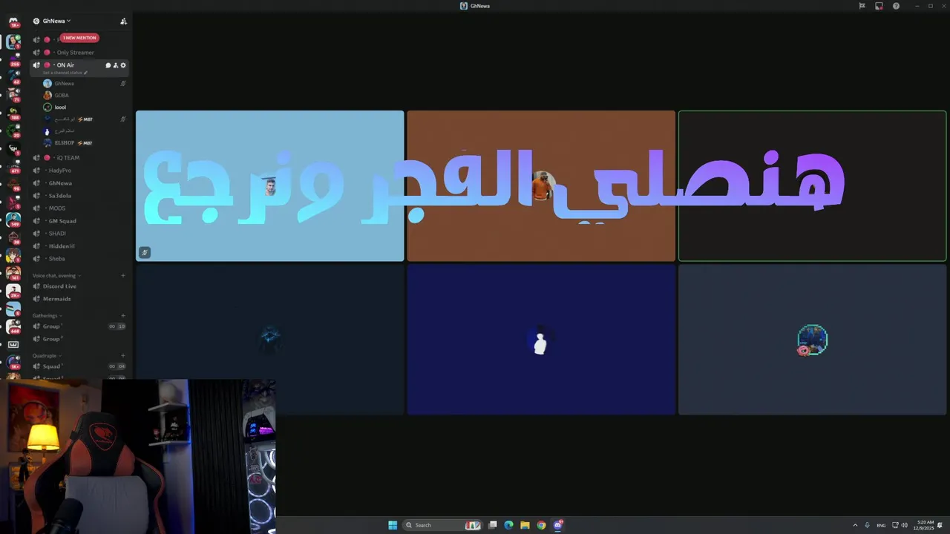This screenshot has width=950, height=534.
Task: Open the ON Air channel chat icon
Action: 108,65
